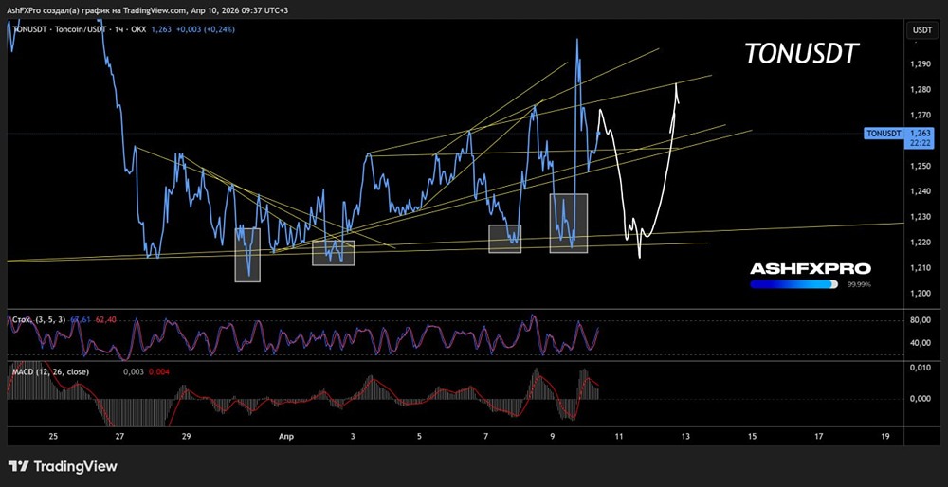Click the 1,200 price axis label
The image size is (948, 487).
[919, 294]
